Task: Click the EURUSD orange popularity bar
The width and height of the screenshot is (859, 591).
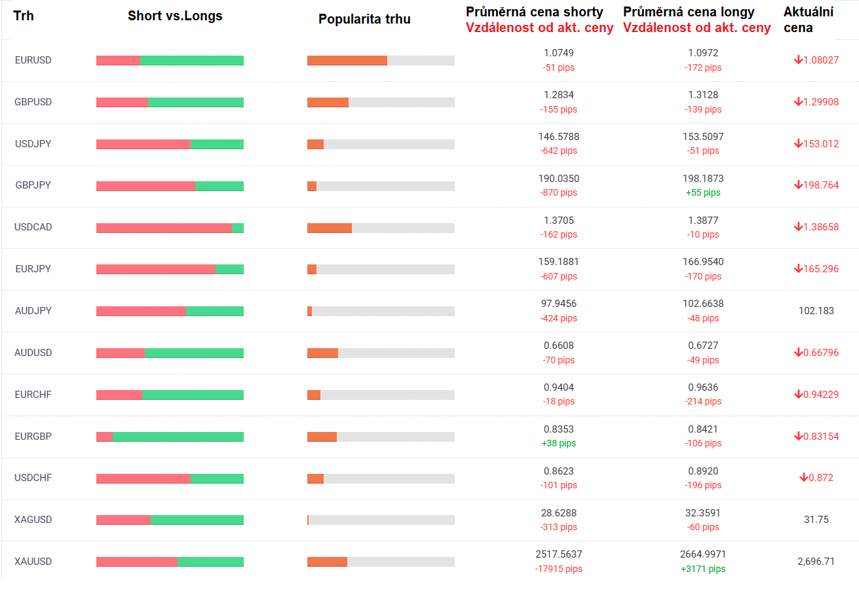Action: tap(347, 61)
